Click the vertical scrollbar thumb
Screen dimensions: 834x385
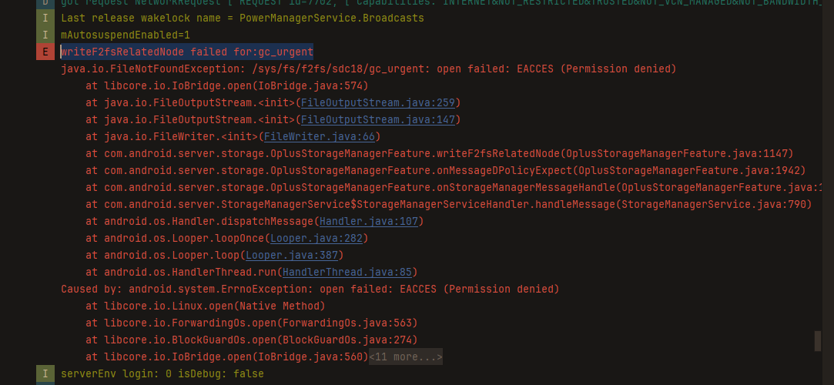817,341
